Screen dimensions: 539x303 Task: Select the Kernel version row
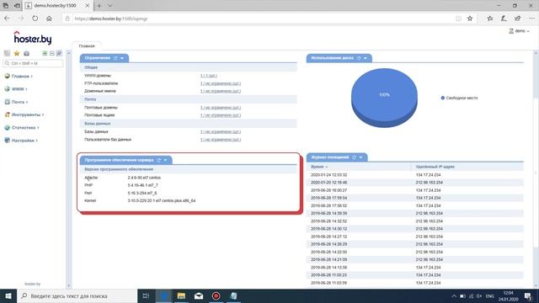pyautogui.click(x=189, y=200)
